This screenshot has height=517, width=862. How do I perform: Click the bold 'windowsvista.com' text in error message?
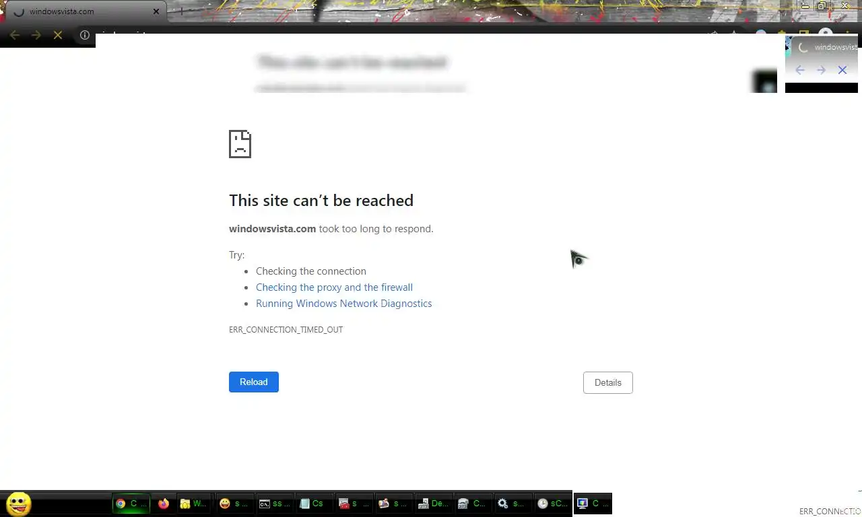click(272, 229)
